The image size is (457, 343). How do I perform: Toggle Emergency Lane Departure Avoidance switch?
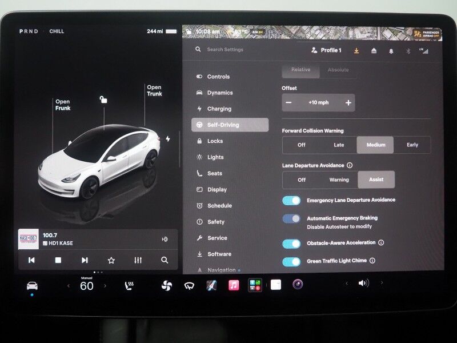coord(291,201)
